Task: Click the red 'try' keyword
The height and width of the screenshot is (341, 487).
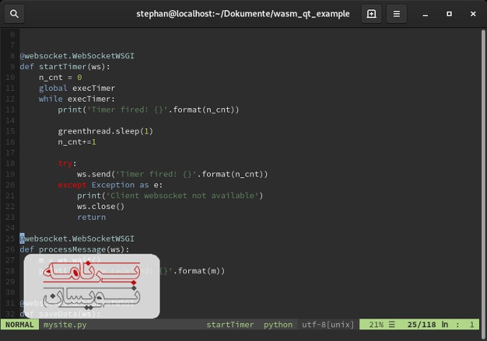Action: [x=65, y=164]
